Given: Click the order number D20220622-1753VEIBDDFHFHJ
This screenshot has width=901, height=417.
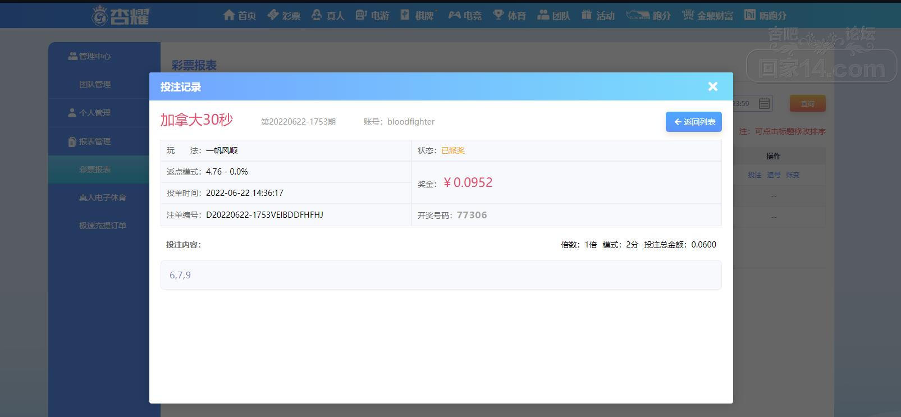Looking at the screenshot, I should tap(264, 215).
